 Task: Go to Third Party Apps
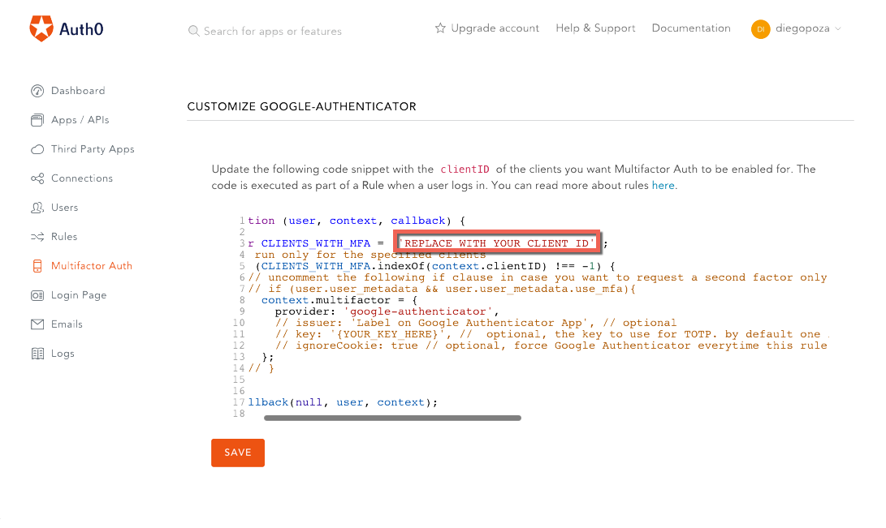93,149
